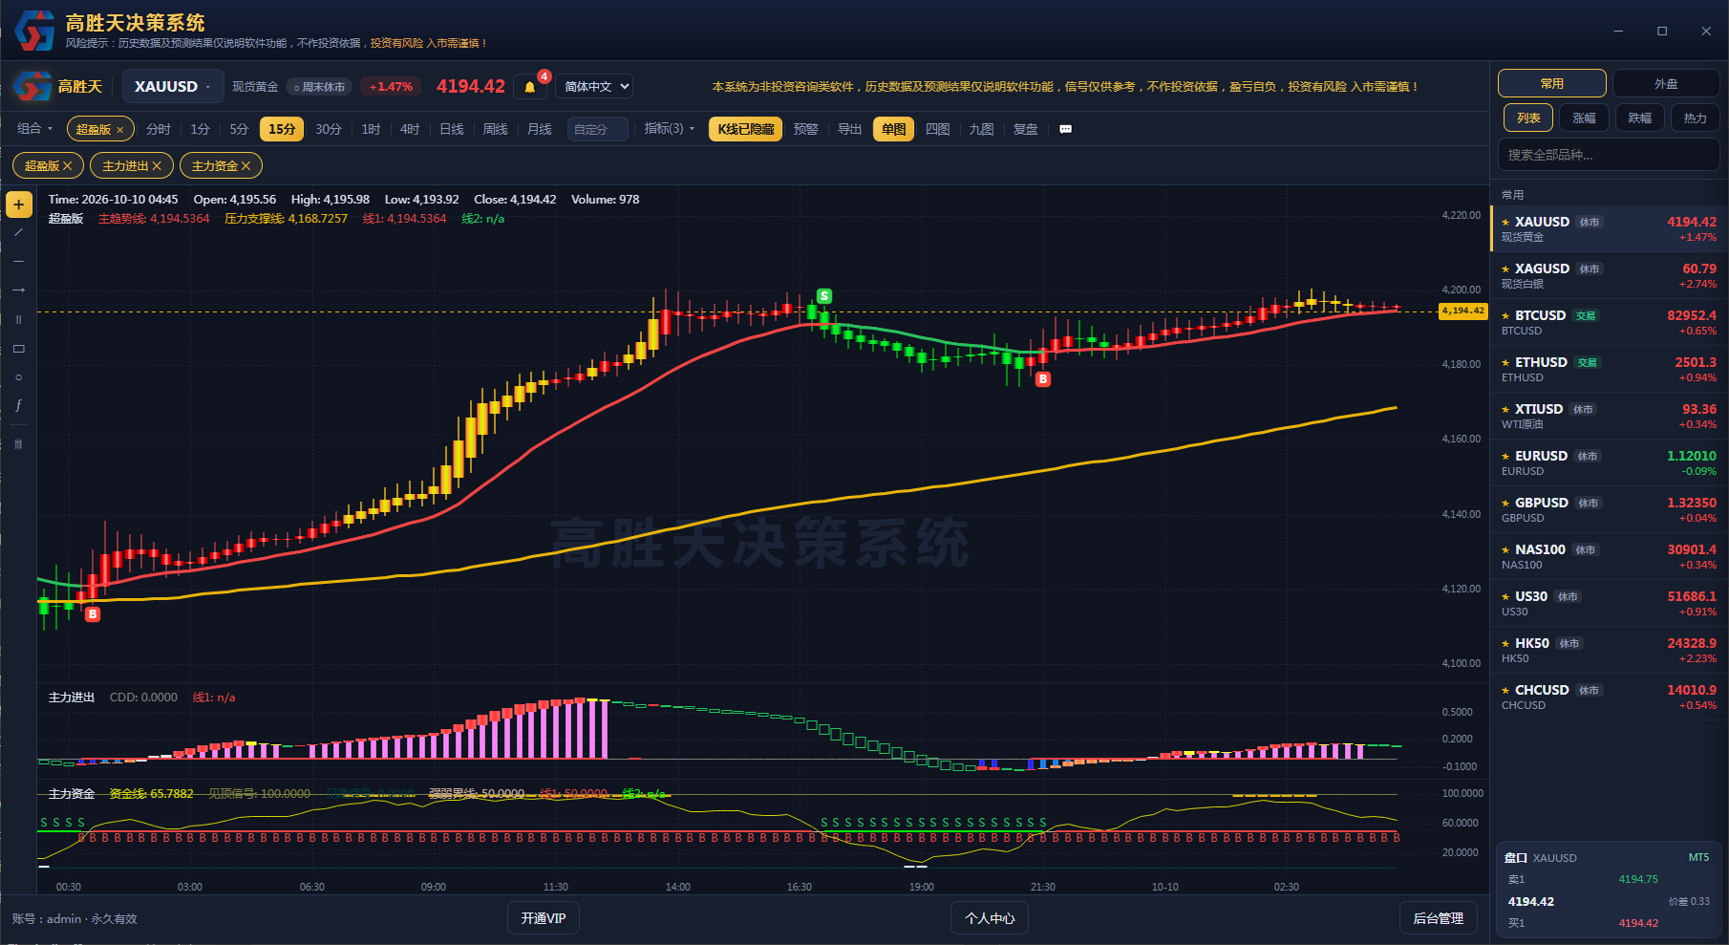Select the parallel vertical lines tool
The width and height of the screenshot is (1729, 945).
[x=18, y=319]
